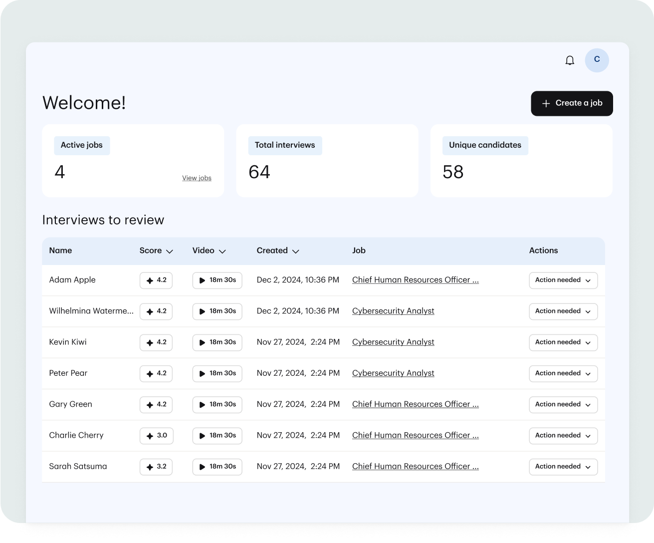Image resolution: width=654 pixels, height=543 pixels.
Task: Open the View jobs link
Action: tap(197, 178)
